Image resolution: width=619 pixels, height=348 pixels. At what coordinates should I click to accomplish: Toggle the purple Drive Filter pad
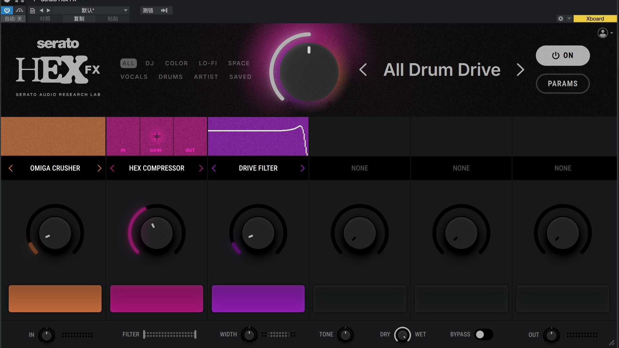[x=258, y=299]
